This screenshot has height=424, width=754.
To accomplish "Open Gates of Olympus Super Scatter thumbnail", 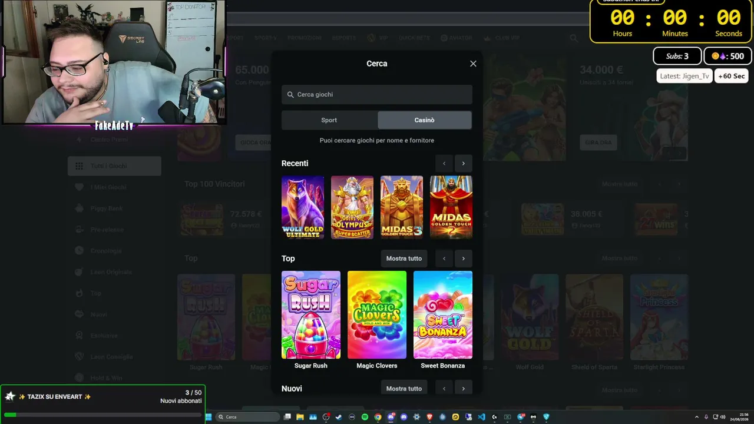I will click(x=352, y=207).
